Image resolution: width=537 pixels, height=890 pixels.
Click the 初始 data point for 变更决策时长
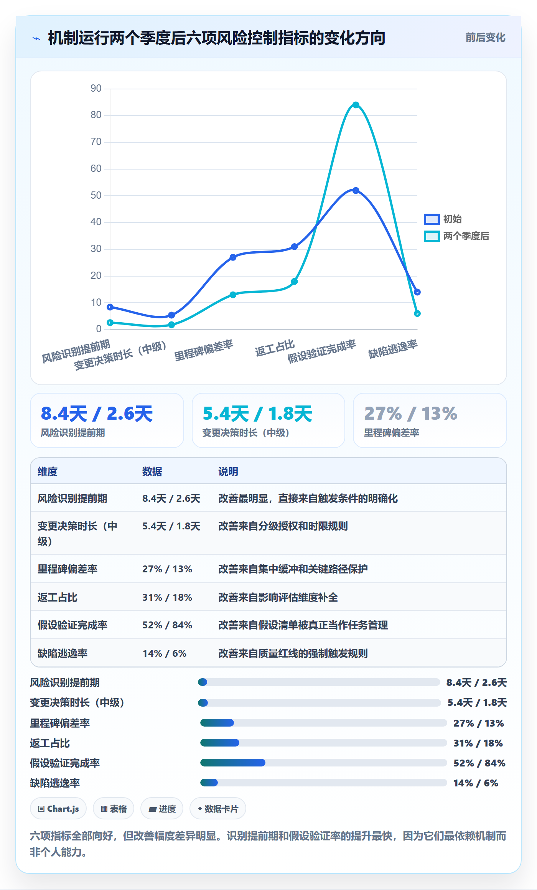tap(171, 315)
